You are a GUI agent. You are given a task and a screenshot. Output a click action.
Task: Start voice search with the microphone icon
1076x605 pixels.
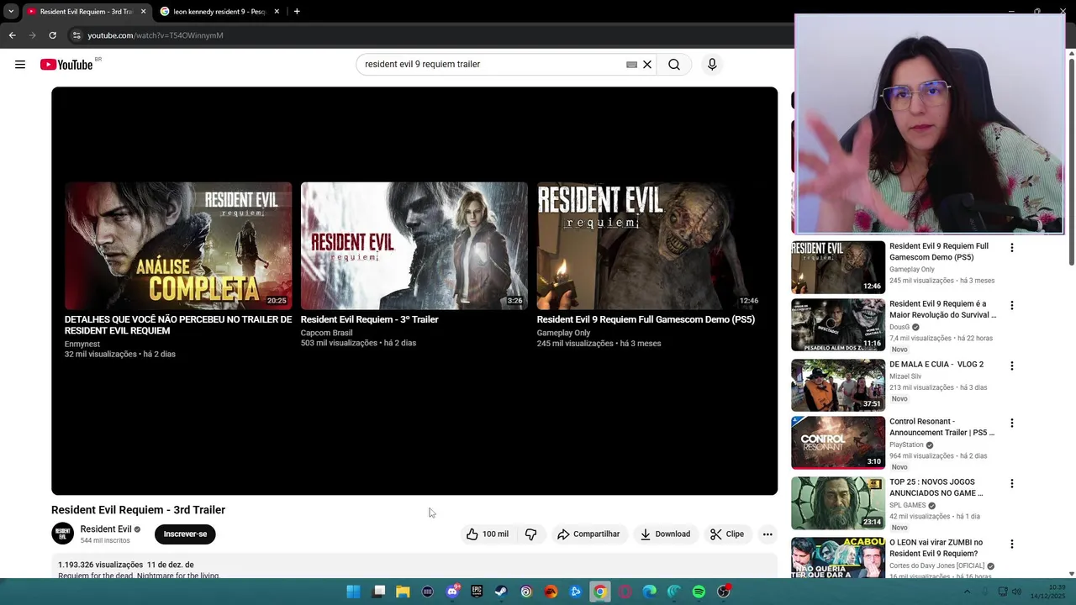[712, 65]
